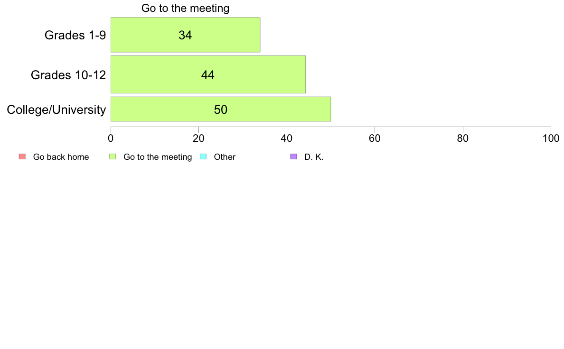The width and height of the screenshot is (564, 349).
Task: Select the Grades 1-9 bar
Action: coord(185,35)
